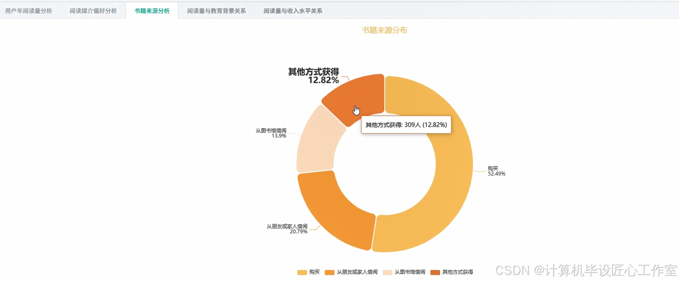
Task: Click the 书籍来源分布 chart title
Action: click(x=385, y=30)
